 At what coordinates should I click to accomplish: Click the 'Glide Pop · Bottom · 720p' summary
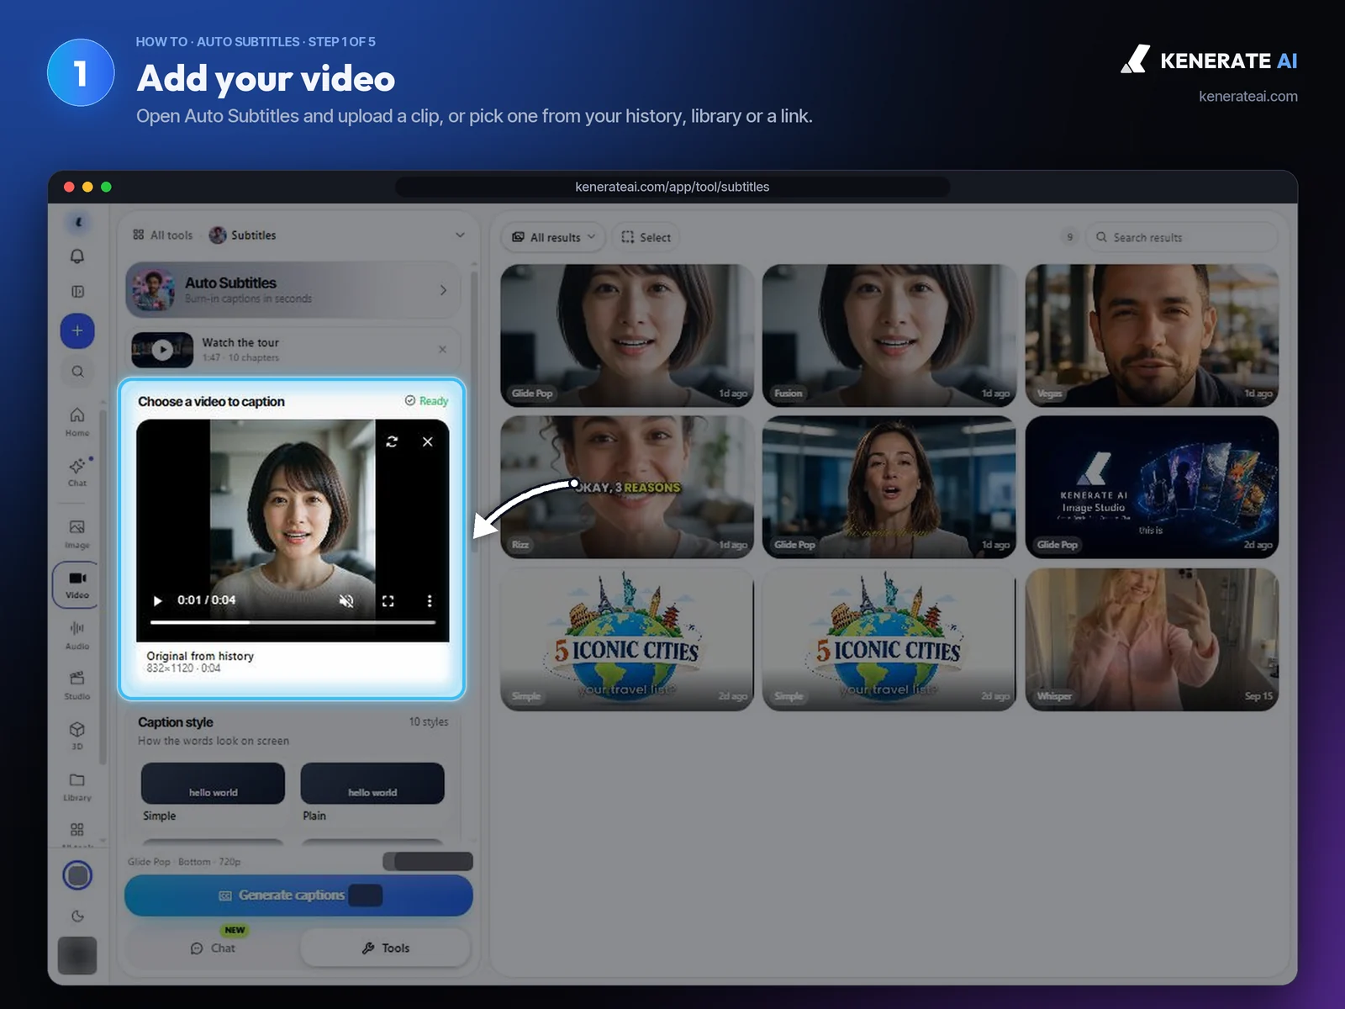(x=184, y=862)
